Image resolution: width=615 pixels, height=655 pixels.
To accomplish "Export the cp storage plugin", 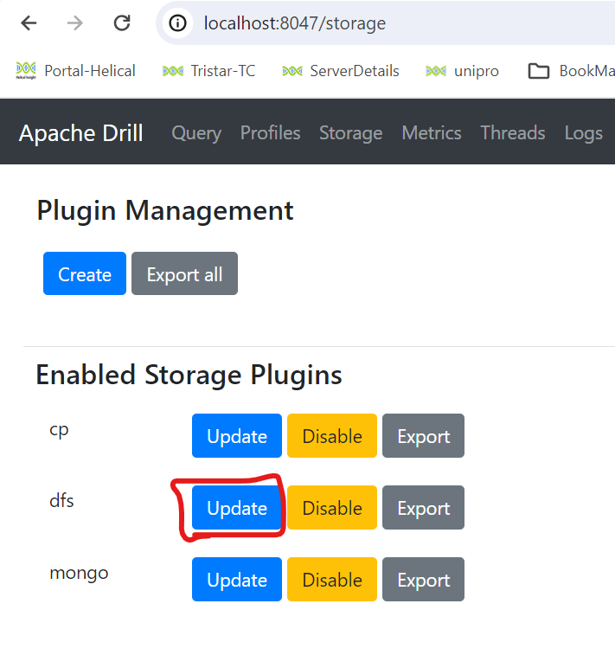I will (x=423, y=436).
